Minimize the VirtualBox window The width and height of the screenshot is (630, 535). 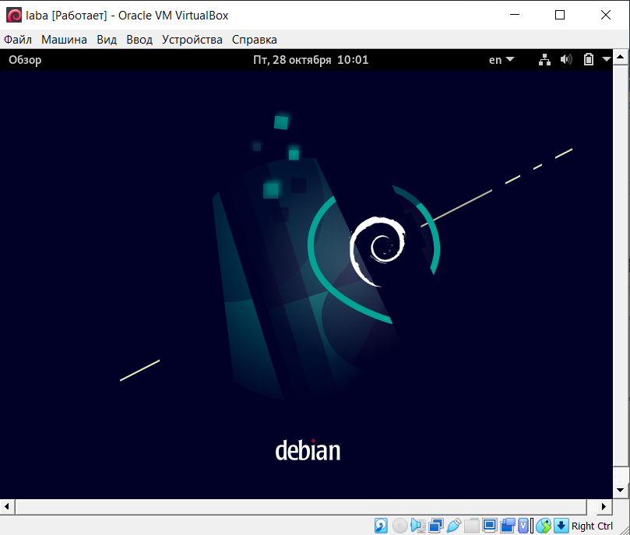click(515, 16)
